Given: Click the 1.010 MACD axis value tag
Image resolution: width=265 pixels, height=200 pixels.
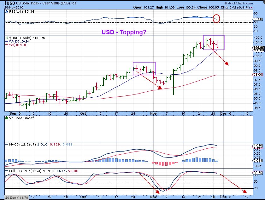Looking at the screenshot, I should coord(258,145).
